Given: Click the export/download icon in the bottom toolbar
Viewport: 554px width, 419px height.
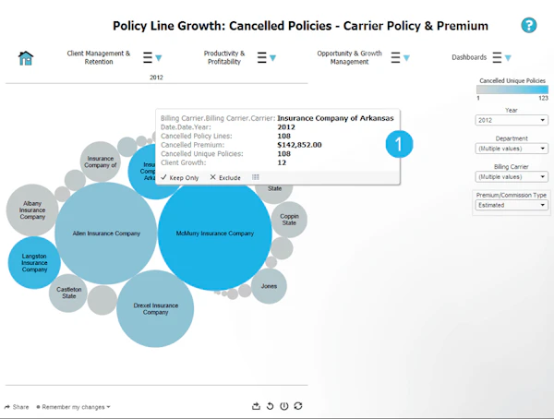Looking at the screenshot, I should coord(256,406).
